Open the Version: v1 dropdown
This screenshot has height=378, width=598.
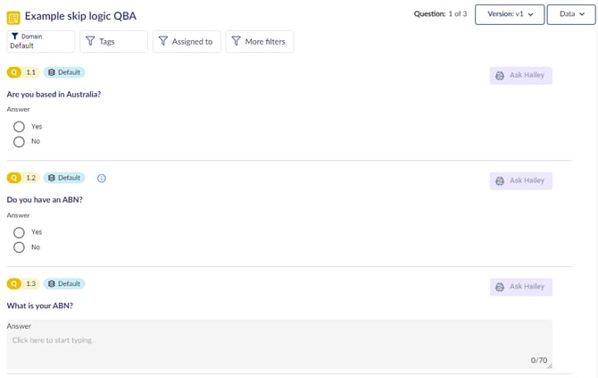510,14
